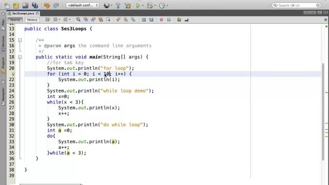Open the Files side panel tab
This screenshot has height=185, width=329.
pos(3,25)
